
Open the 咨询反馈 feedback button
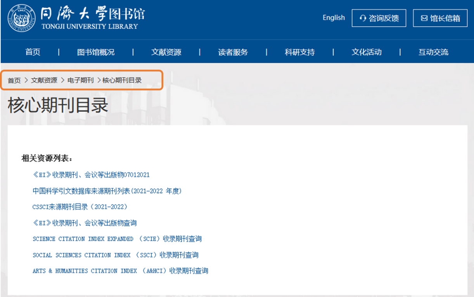tap(379, 18)
